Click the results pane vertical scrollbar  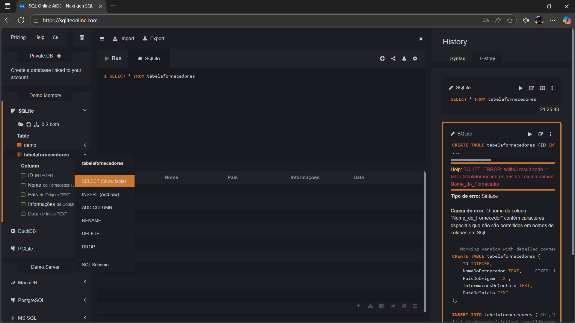tap(424, 242)
